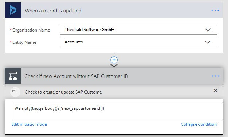Click the 'Check if new Account wihtout SAP Customer ID' title

pyautogui.click(x=76, y=76)
